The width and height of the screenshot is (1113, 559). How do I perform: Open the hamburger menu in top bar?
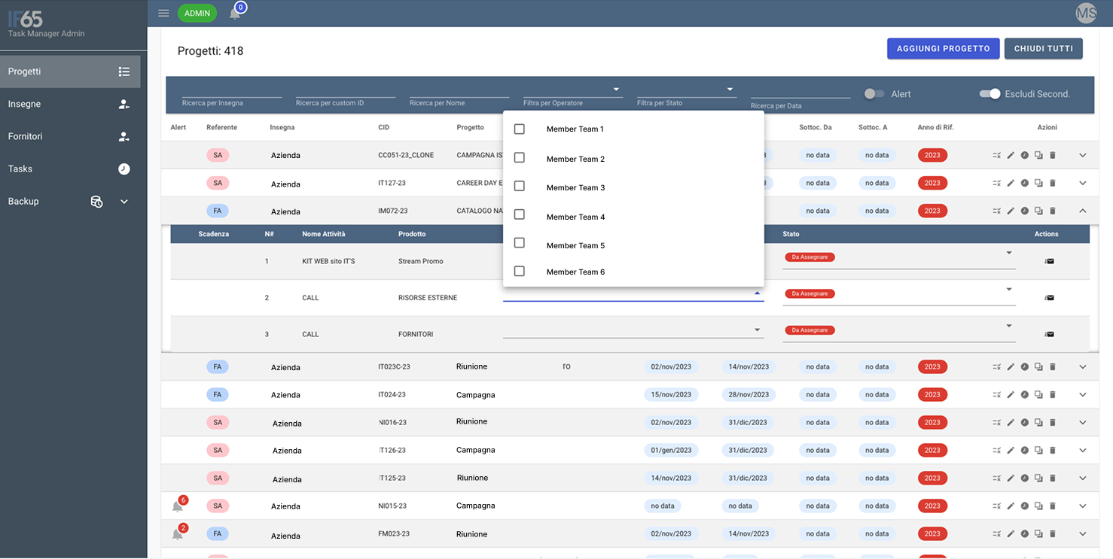(x=163, y=13)
